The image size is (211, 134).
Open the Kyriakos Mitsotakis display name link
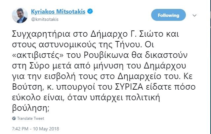pos(58,12)
